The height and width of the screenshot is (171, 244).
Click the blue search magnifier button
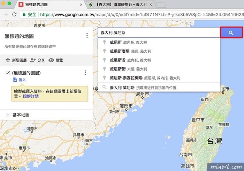coord(231,32)
